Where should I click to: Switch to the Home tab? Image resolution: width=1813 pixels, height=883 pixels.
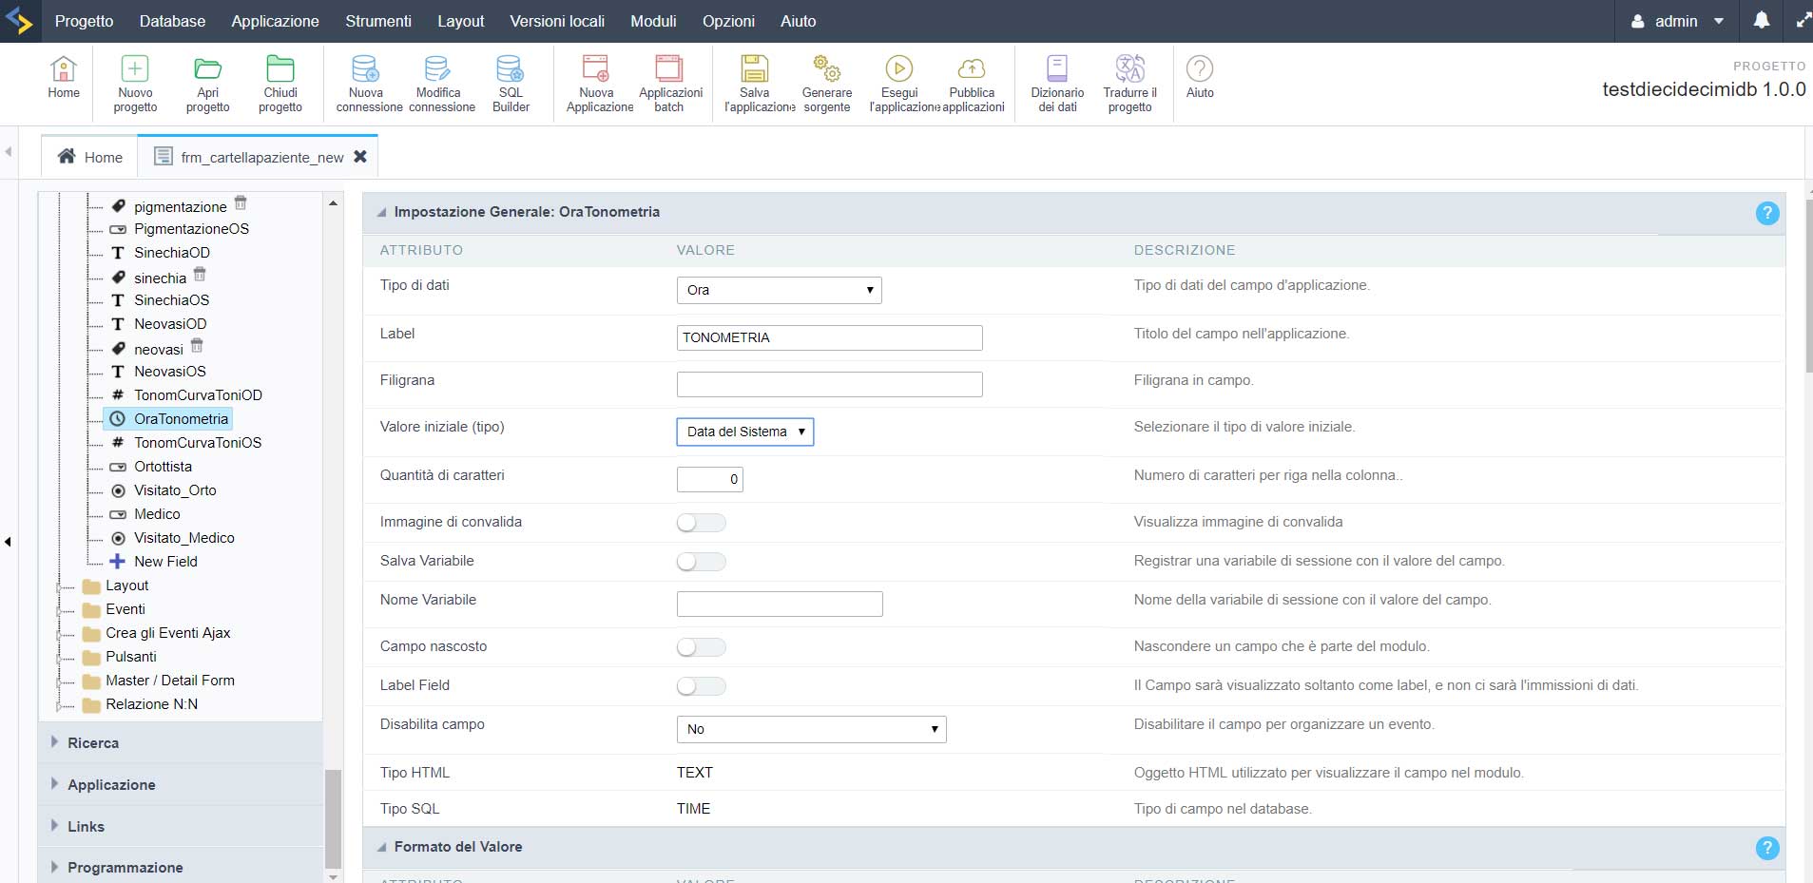point(90,157)
